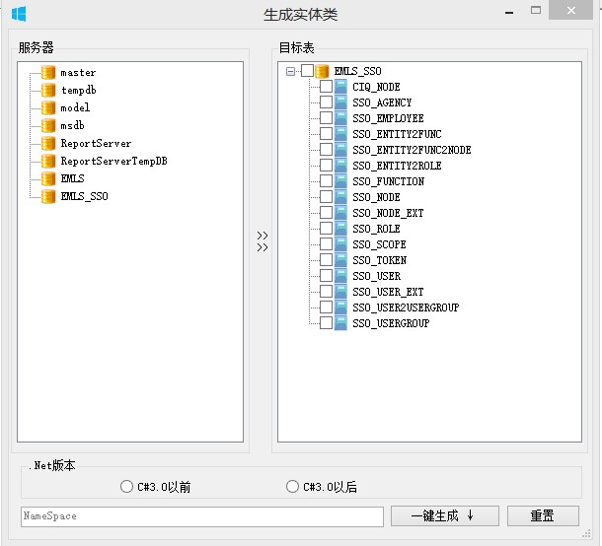Image resolution: width=602 pixels, height=546 pixels.
Task: Click the model database icon
Action: 48,107
